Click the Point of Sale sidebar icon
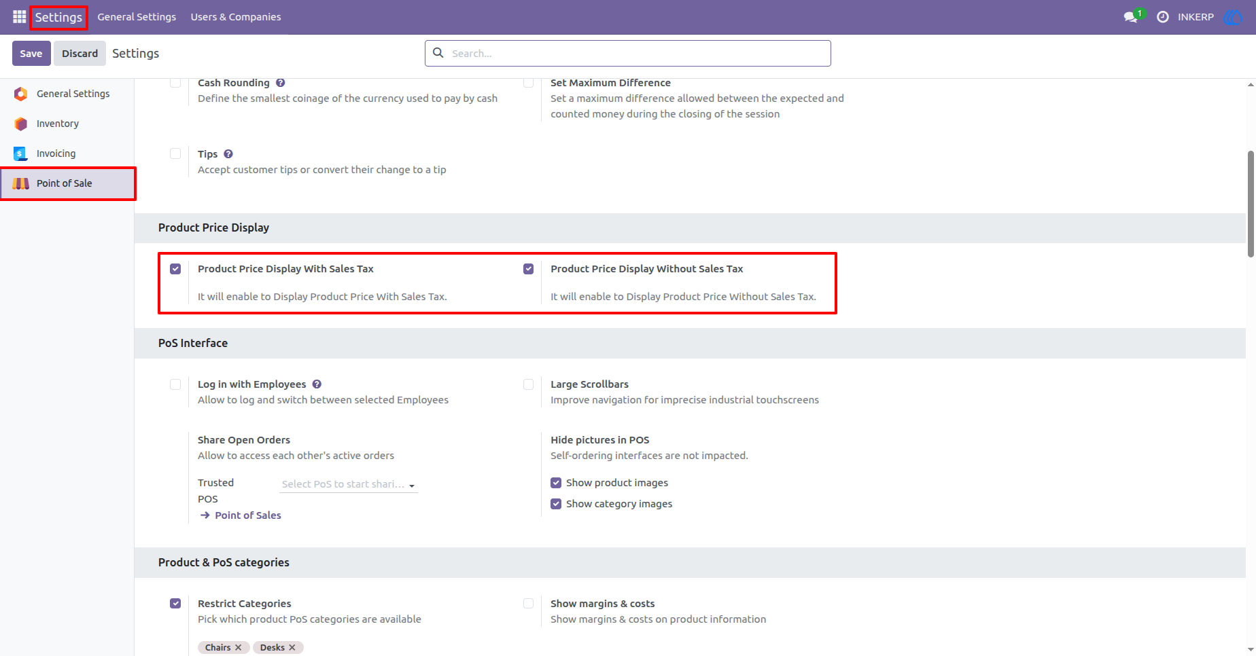 pyautogui.click(x=21, y=183)
